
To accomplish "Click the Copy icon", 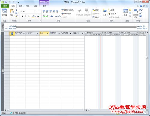I will pyautogui.click(x=16, y=13).
